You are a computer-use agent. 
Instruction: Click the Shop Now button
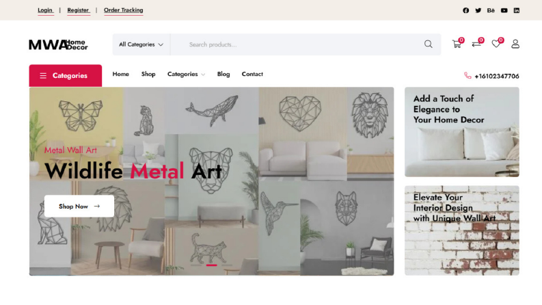[79, 206]
